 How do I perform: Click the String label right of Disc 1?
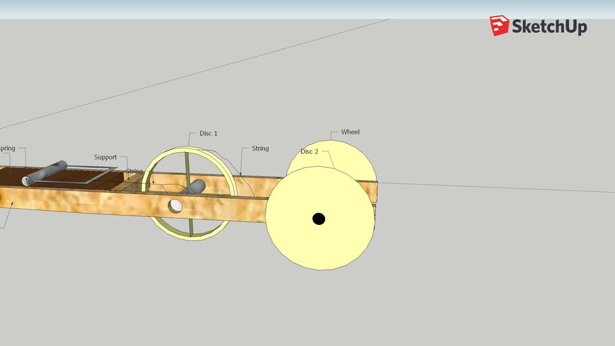pos(260,148)
